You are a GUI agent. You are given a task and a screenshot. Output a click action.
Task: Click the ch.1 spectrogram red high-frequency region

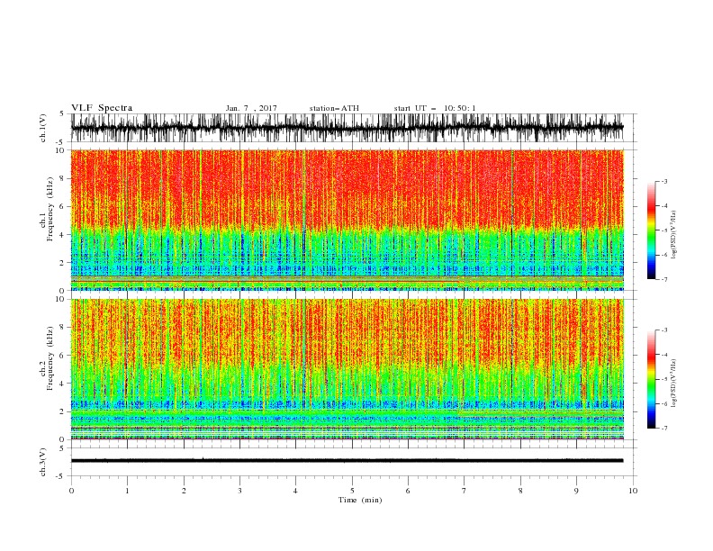click(347, 189)
